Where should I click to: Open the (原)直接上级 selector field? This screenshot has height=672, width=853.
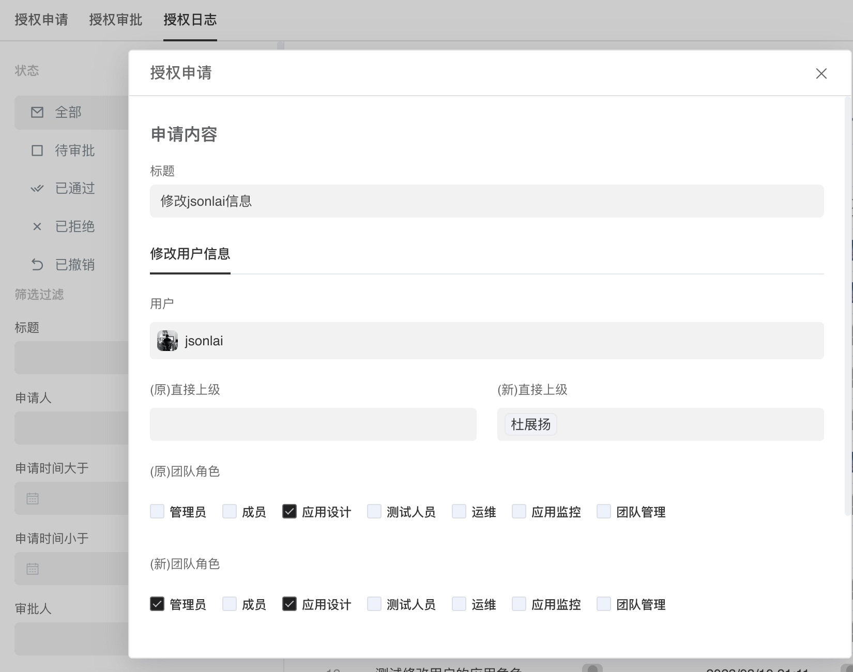coord(313,424)
